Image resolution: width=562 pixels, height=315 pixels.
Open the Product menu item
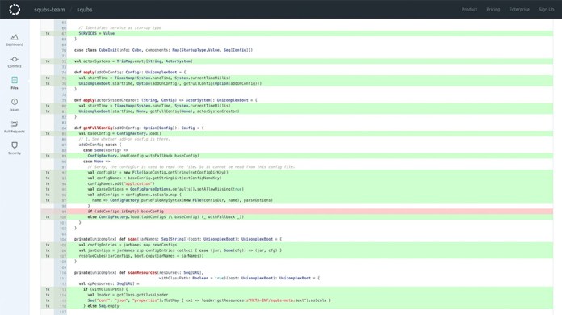pos(469,10)
